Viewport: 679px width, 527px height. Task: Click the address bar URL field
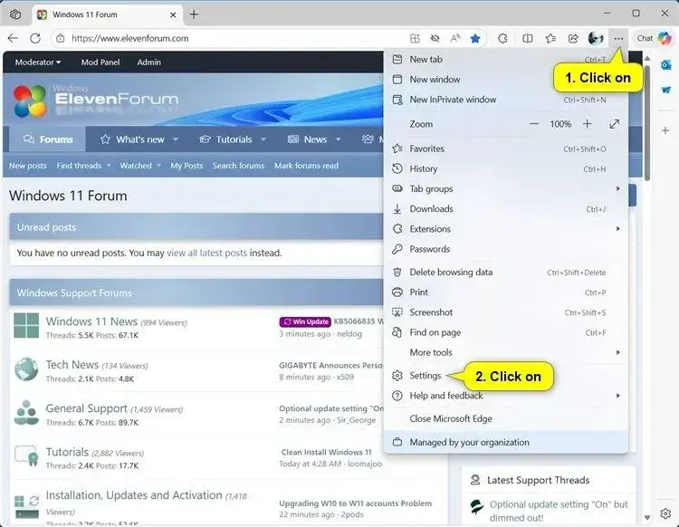(x=234, y=38)
